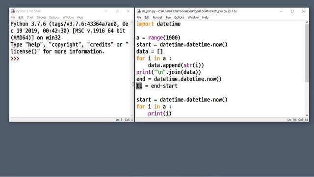
Task: Click 'a = range(1000)' line
Action: click(x=158, y=38)
